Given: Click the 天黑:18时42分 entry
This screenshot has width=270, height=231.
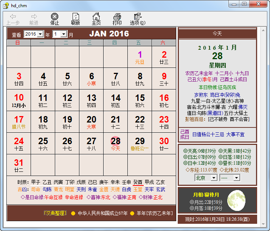Looking at the screenshot, I should [235, 151].
